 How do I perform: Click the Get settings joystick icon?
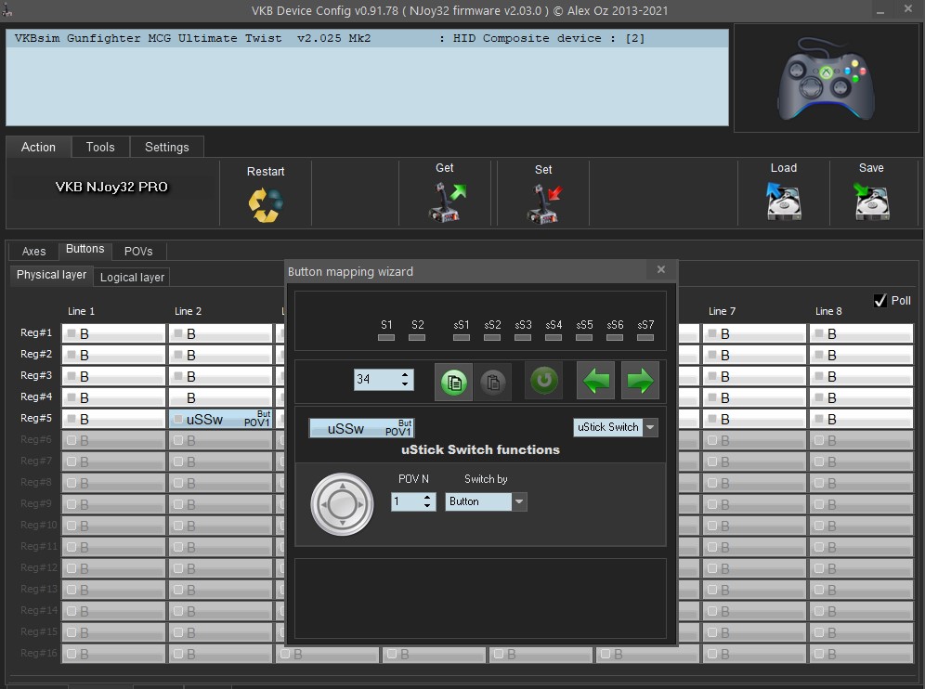(447, 202)
